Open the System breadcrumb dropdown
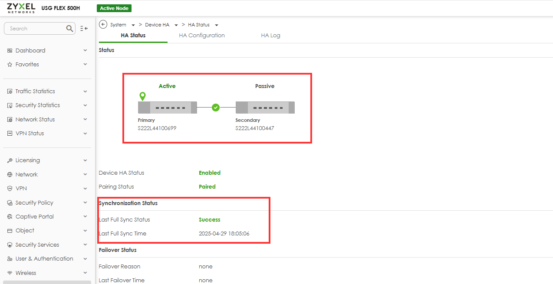Image resolution: width=553 pixels, height=284 pixels. coord(133,25)
